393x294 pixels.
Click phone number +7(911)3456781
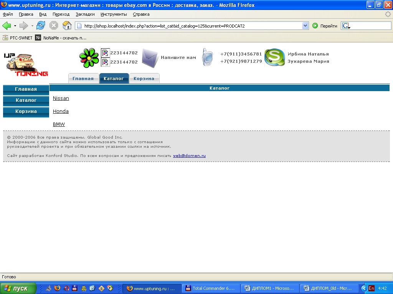241,54
